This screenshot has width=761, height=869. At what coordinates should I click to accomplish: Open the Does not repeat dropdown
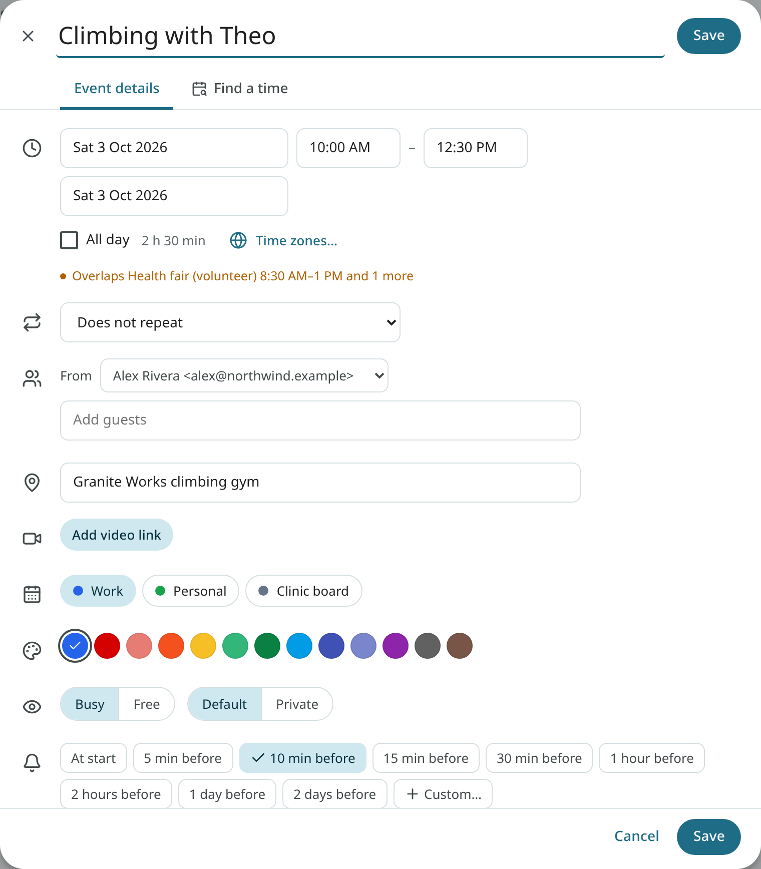pos(230,322)
